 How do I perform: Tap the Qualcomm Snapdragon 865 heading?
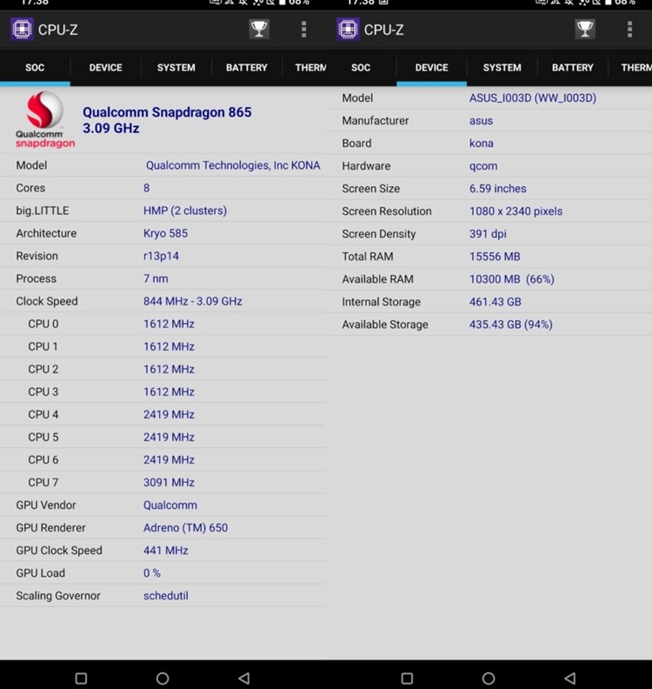click(167, 112)
